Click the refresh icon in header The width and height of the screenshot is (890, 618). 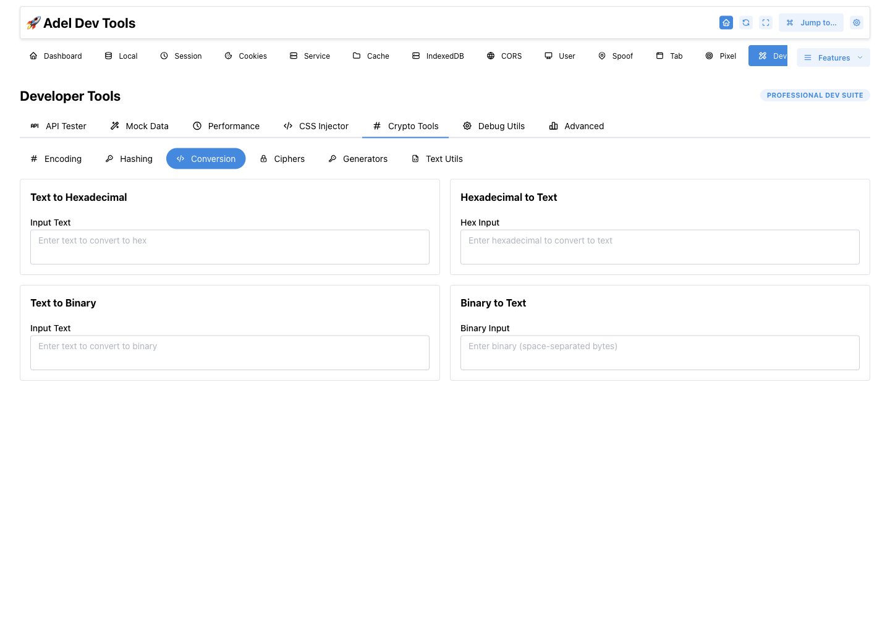746,23
